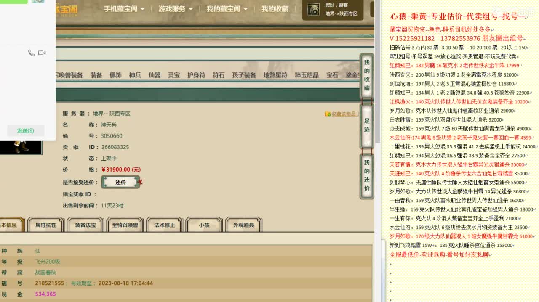Click the 534,365 cash value
The image size is (539, 302).
(x=45, y=294)
